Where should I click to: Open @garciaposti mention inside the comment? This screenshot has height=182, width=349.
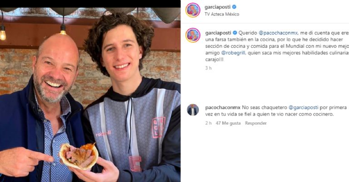point(304,107)
